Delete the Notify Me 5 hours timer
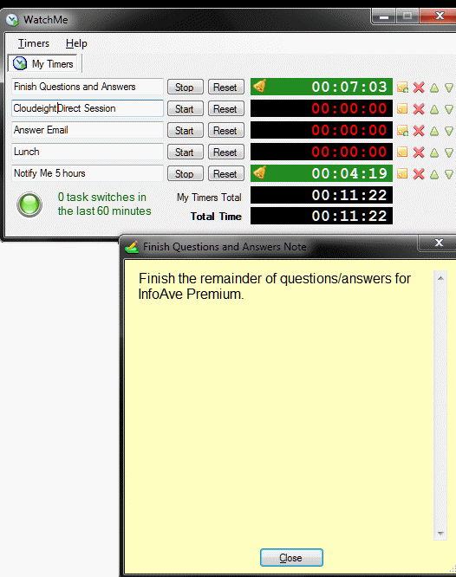456x577 pixels. pos(419,174)
